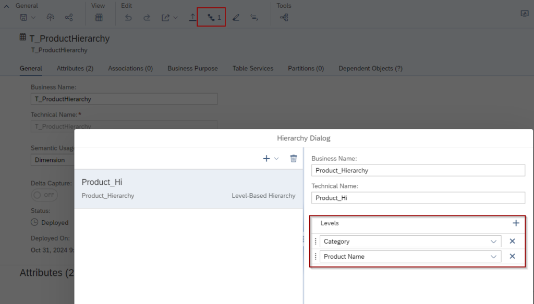Viewport: 534px width, 304px height.
Task: Click the hierarchy Business Name field
Action: point(418,170)
